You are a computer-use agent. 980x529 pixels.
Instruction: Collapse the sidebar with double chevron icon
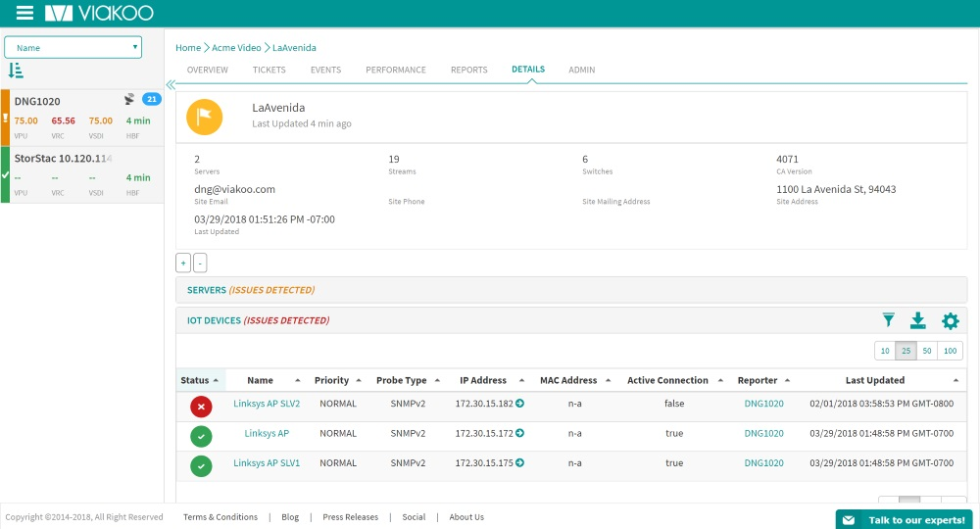pos(171,85)
